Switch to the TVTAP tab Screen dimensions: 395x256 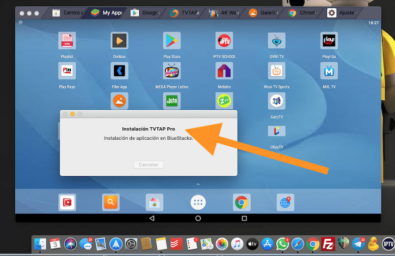[x=183, y=12]
